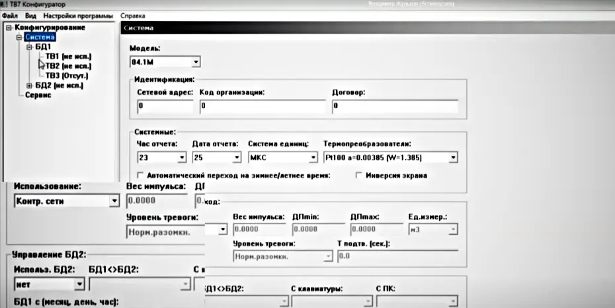Viewport: 615px width, 308px height.
Task: Select ТВ3 (Отсут.) tree item
Action: 67,76
